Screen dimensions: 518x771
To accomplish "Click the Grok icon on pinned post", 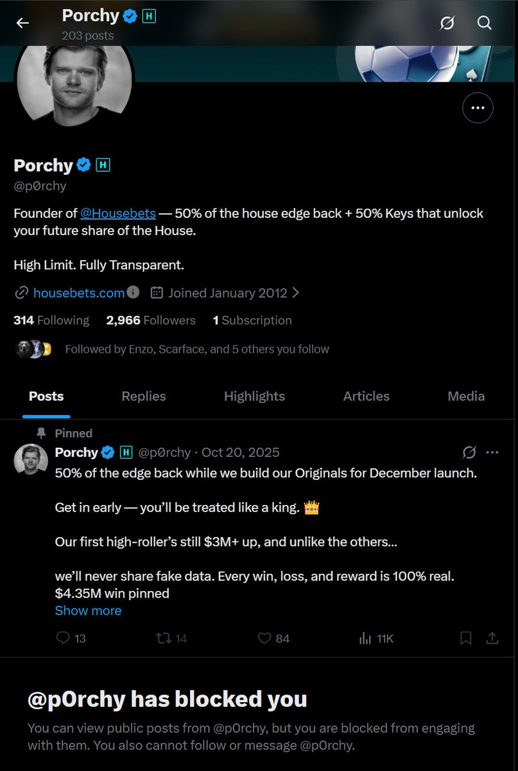I will 469,452.
